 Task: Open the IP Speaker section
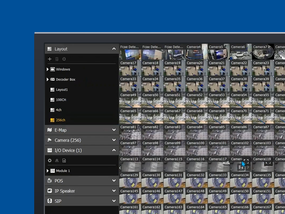114,191
